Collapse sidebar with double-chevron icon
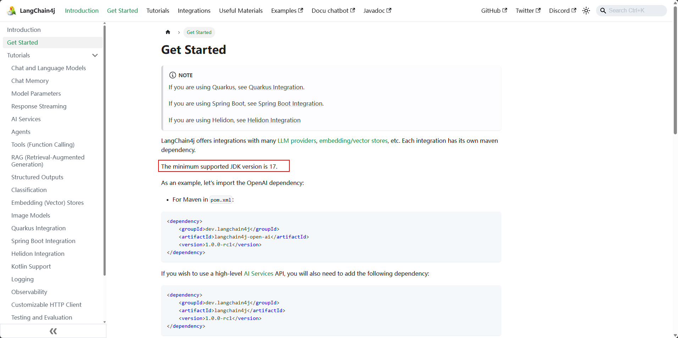The image size is (678, 338). click(x=53, y=331)
